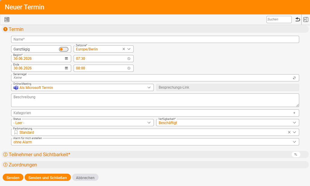Image resolution: width=310 pixels, height=186 pixels.
Task: Toggle the Ganztägig switch
Action: click(x=64, y=49)
